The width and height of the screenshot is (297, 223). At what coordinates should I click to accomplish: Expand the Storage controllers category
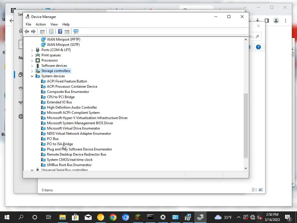click(32, 71)
